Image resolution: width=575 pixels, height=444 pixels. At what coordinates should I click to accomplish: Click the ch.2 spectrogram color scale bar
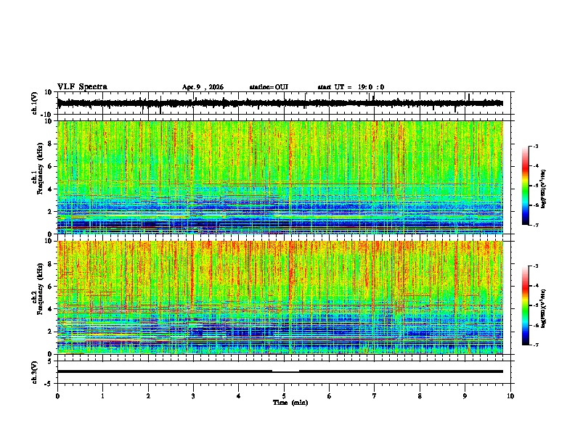point(525,305)
